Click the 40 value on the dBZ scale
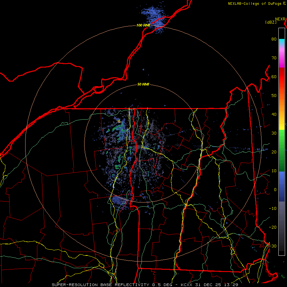Screen dimensions: 287x287 274,114
